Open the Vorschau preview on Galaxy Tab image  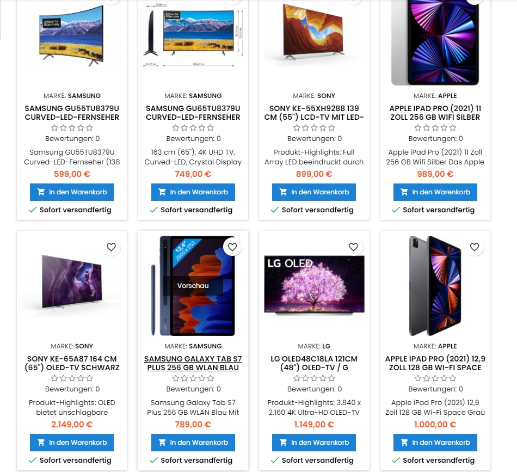[x=193, y=286]
